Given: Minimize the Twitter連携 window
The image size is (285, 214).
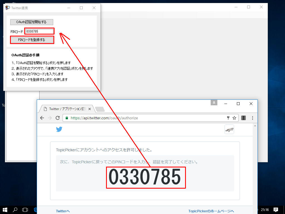Looking at the screenshot, I should click(x=69, y=8).
